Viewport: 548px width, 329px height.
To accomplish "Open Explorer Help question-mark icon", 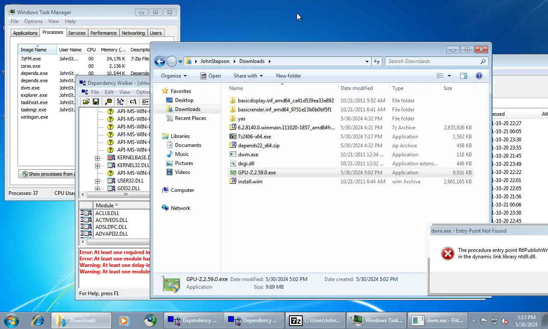I will 479,76.
